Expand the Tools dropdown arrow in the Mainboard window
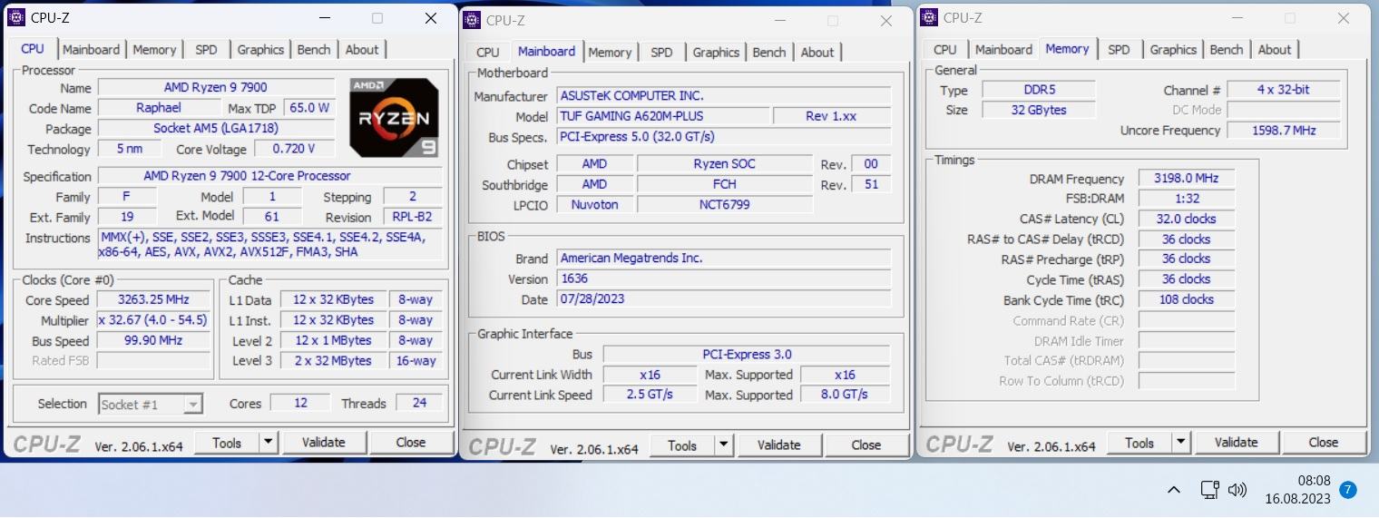 (723, 445)
